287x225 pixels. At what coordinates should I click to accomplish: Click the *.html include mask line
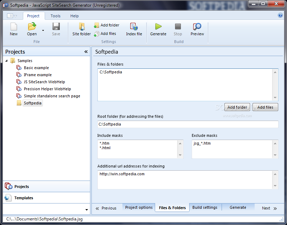(x=105, y=148)
